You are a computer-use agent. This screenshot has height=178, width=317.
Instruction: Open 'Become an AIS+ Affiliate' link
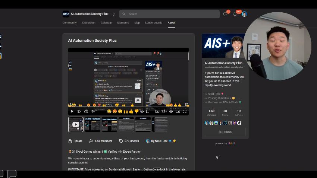(x=223, y=102)
